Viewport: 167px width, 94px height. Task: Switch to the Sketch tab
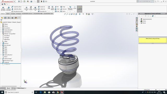tap(8, 14)
